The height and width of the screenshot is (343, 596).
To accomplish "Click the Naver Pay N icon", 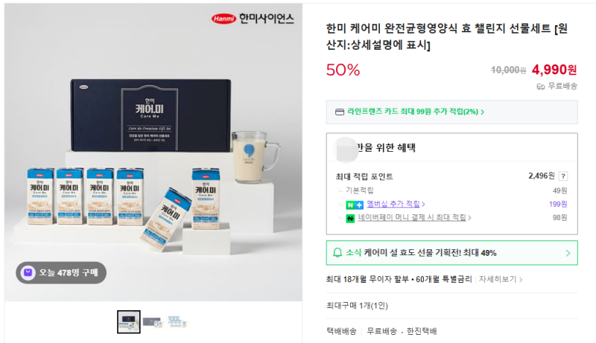I will [350, 218].
